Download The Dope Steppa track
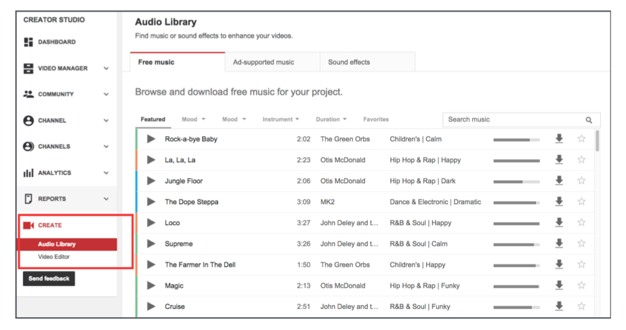Image resolution: width=626 pixels, height=330 pixels. (x=559, y=202)
